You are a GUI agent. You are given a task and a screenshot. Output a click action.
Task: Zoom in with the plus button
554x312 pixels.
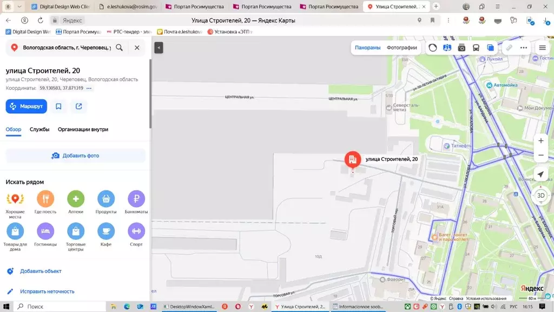tap(540, 141)
